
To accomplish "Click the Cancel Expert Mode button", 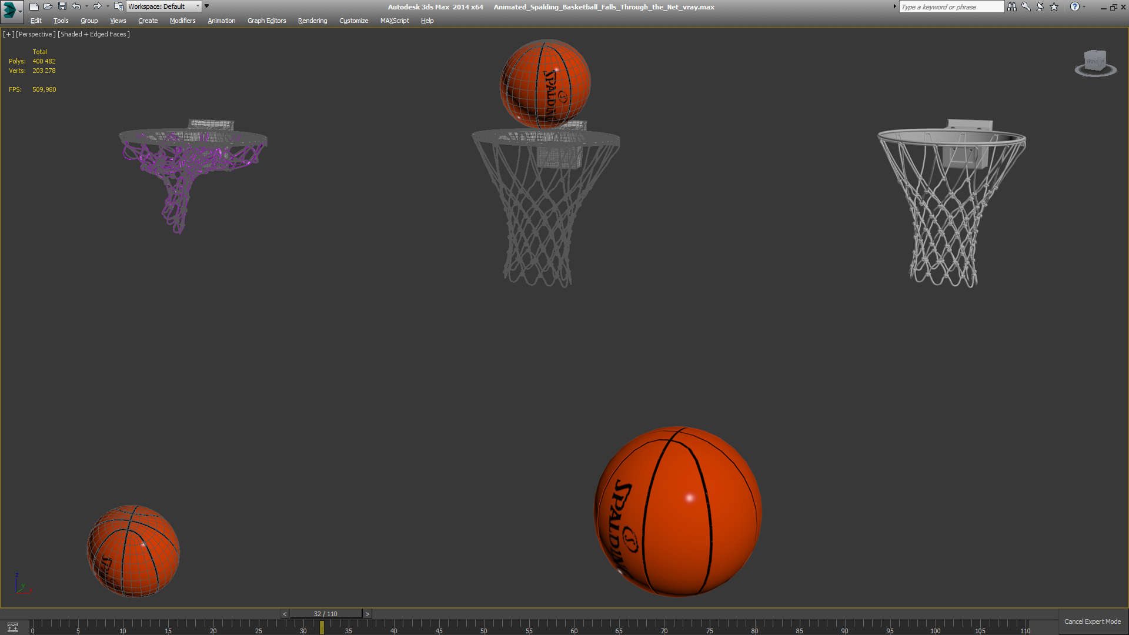I will pyautogui.click(x=1093, y=621).
